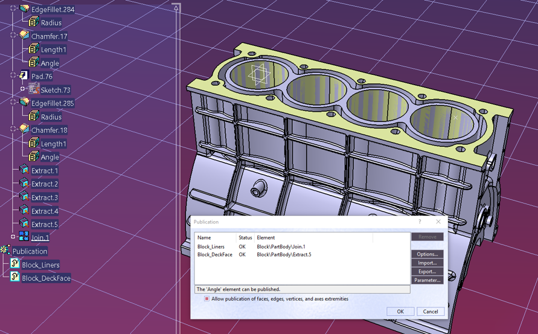
Task: Collapse the EdgeFillet.285 tree node
Action: [x=13, y=103]
